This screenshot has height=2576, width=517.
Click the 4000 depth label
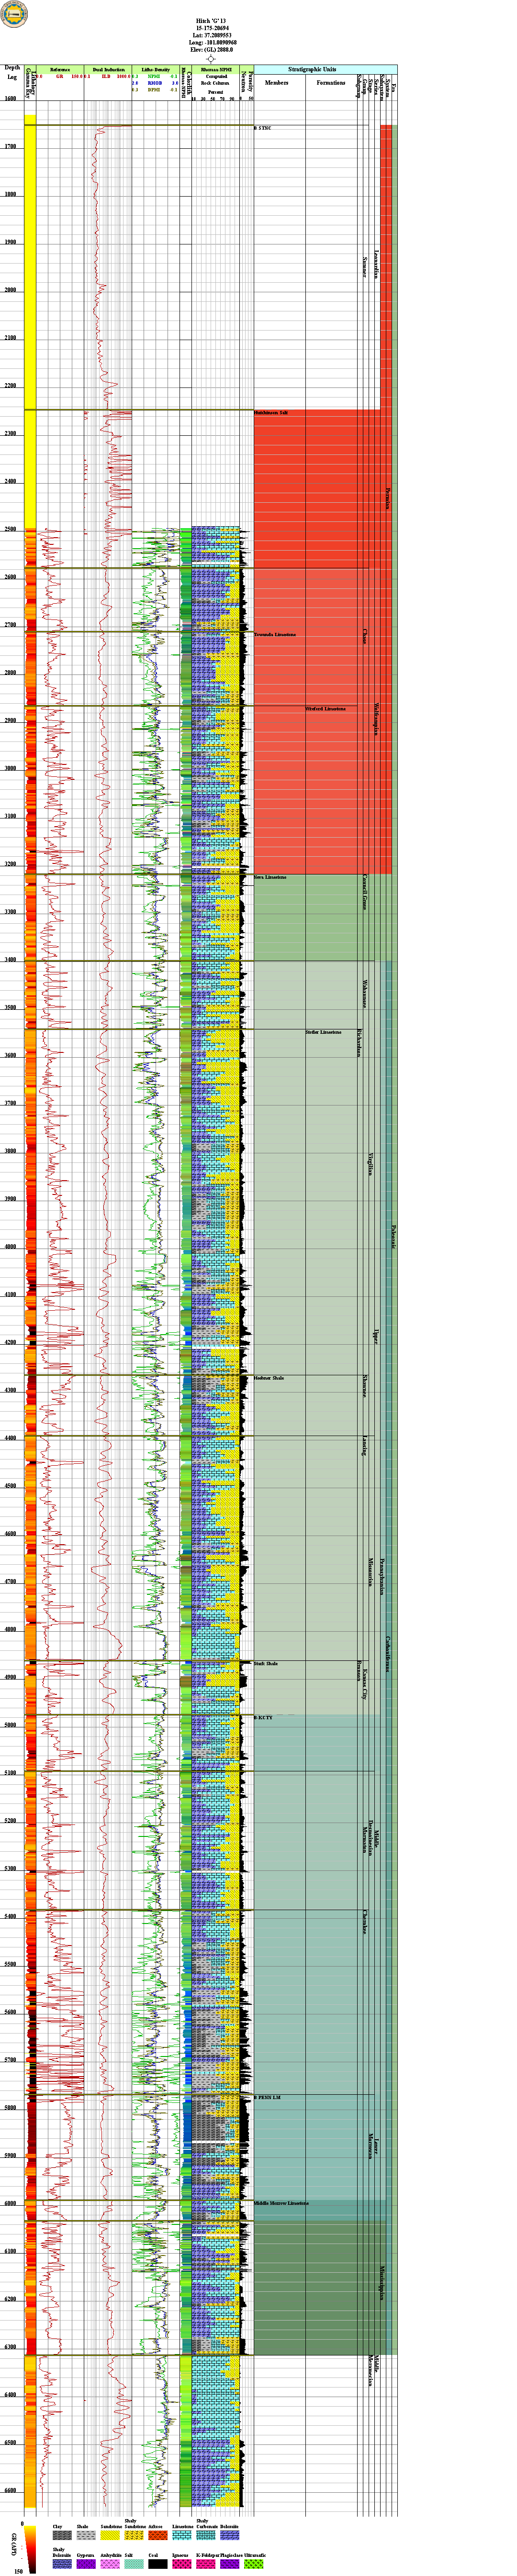pyautogui.click(x=10, y=1246)
